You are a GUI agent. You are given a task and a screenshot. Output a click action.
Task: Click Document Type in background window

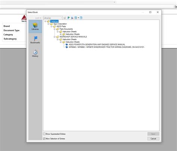pyautogui.click(x=12, y=30)
